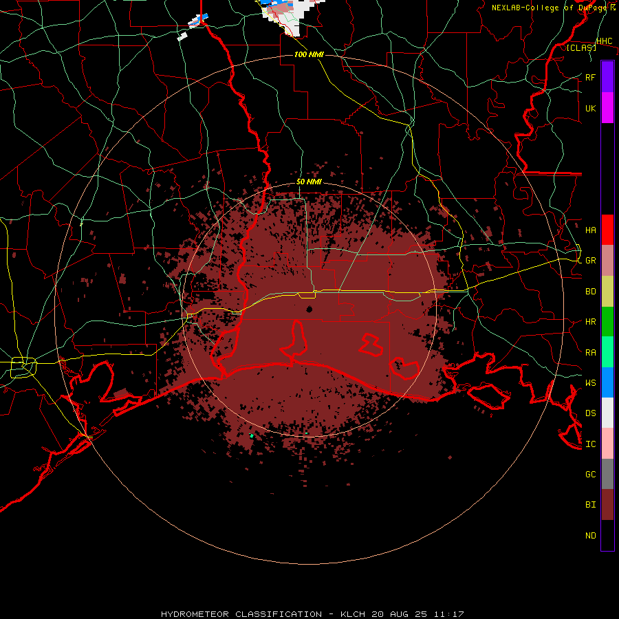Click the '11:17' timestamp text
The image size is (619, 619).
tap(449, 614)
